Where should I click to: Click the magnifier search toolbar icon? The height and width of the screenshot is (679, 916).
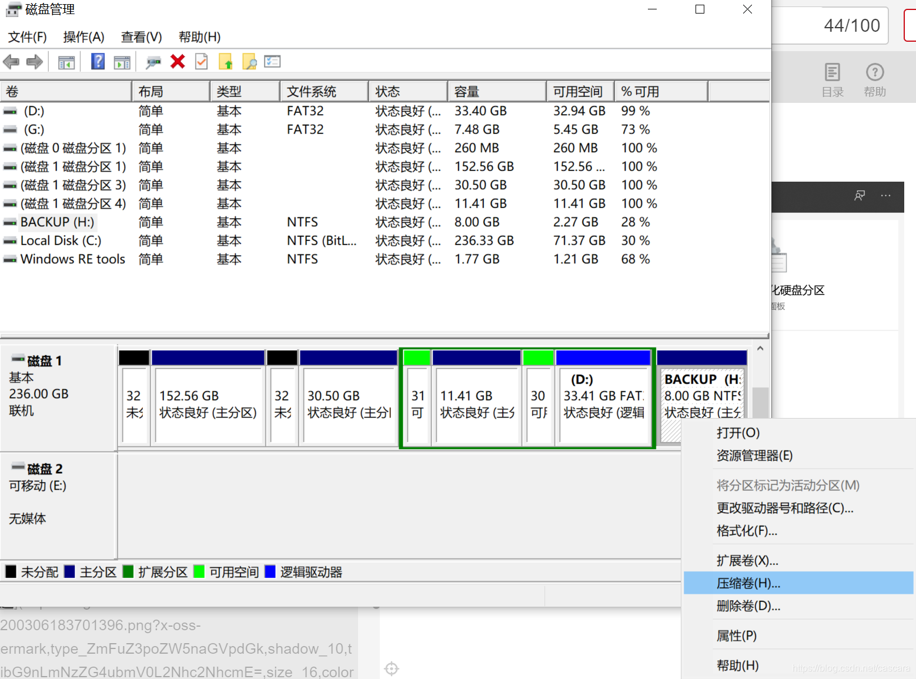tap(249, 61)
